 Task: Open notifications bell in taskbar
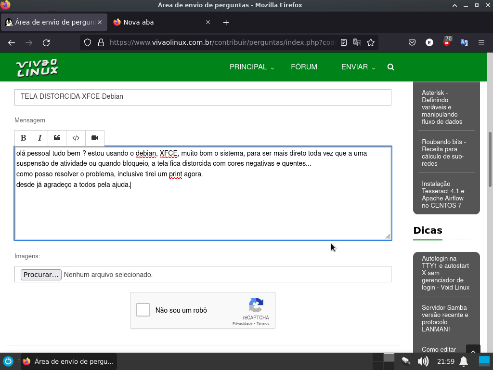[464, 361]
